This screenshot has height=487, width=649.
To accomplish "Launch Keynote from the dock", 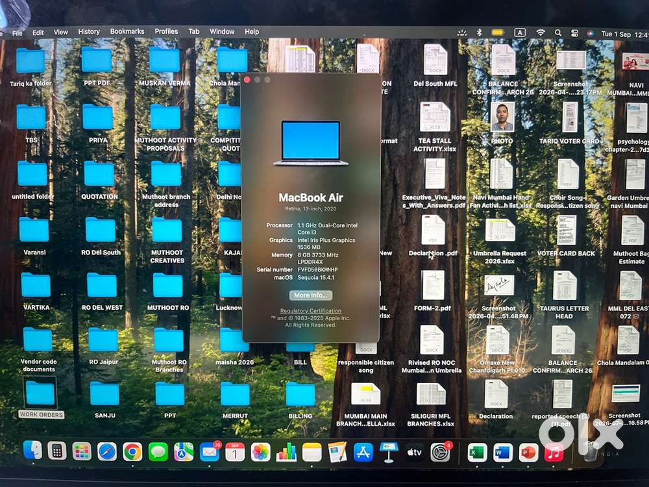I will 389,452.
